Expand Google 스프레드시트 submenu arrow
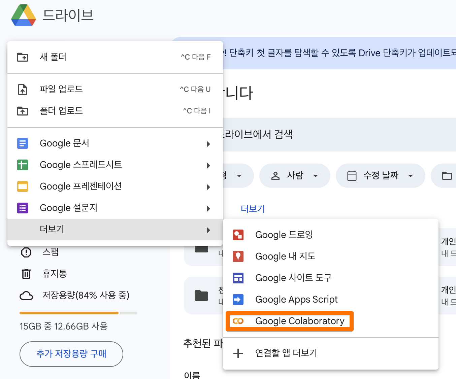Screen dimensions: 456x379 [x=208, y=166]
